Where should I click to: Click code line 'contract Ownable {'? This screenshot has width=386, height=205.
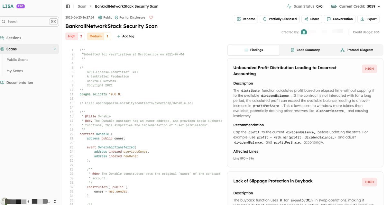click(96, 134)
